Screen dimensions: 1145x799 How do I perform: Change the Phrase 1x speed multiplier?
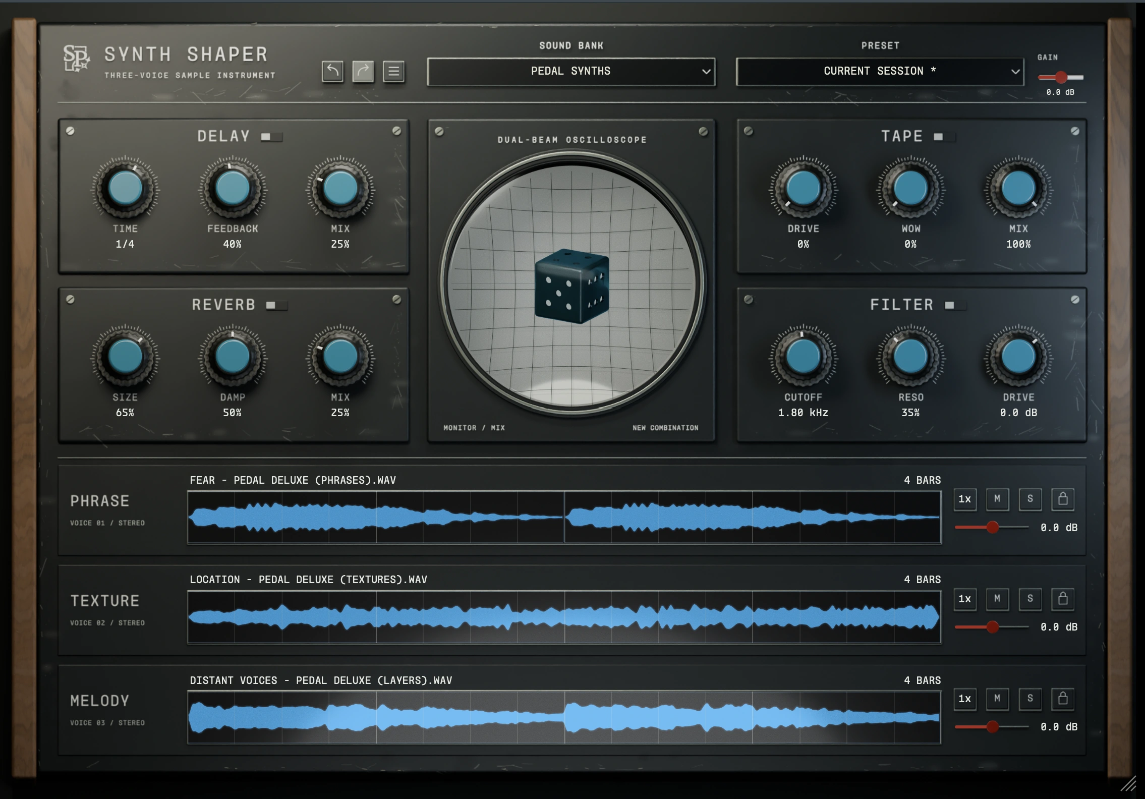(x=964, y=499)
